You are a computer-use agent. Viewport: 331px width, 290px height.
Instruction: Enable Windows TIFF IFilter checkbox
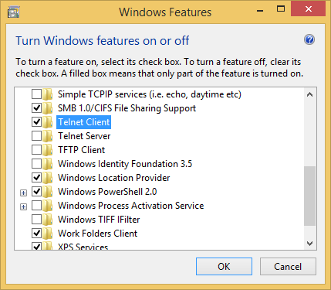tap(36, 220)
